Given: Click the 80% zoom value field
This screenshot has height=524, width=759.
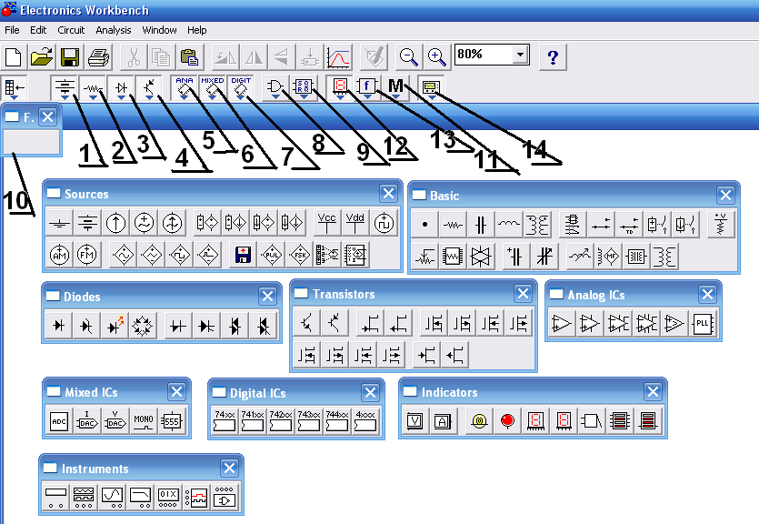Looking at the screenshot, I should point(484,54).
